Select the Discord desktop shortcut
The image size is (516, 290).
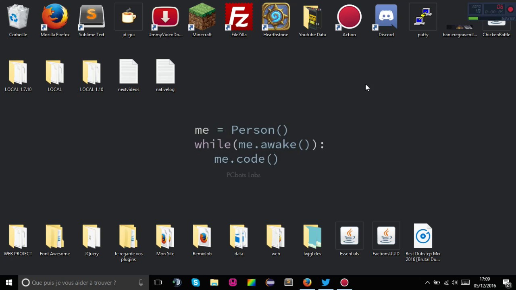point(386,20)
